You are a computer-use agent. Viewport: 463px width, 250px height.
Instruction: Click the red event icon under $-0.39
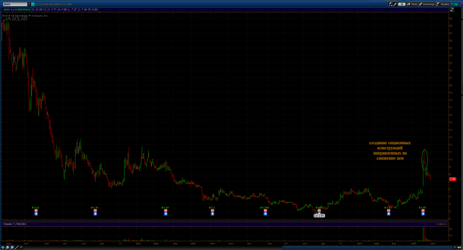(x=166, y=210)
